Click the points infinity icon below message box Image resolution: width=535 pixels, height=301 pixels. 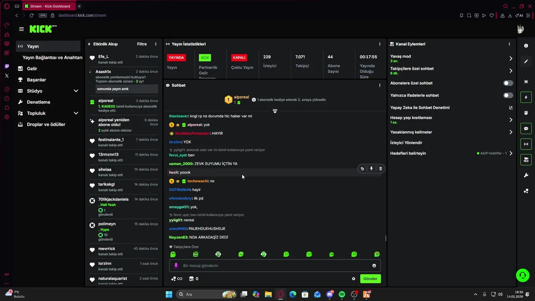click(177, 279)
